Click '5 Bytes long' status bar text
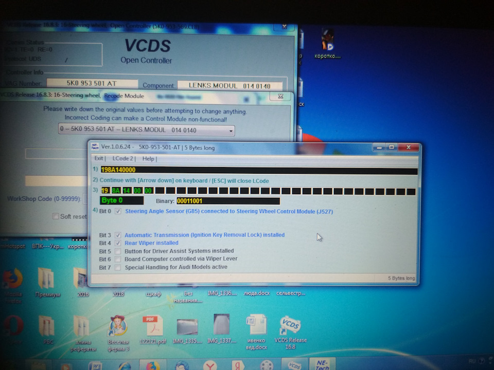Screen dimensions: 494x370 tap(401, 278)
